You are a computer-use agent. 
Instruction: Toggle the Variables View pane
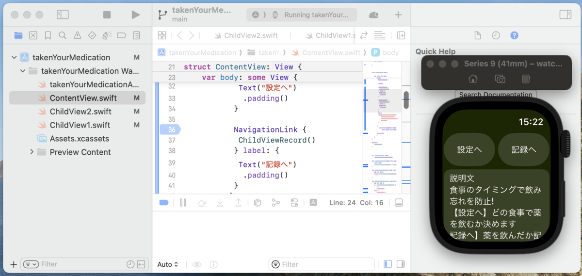(388, 264)
